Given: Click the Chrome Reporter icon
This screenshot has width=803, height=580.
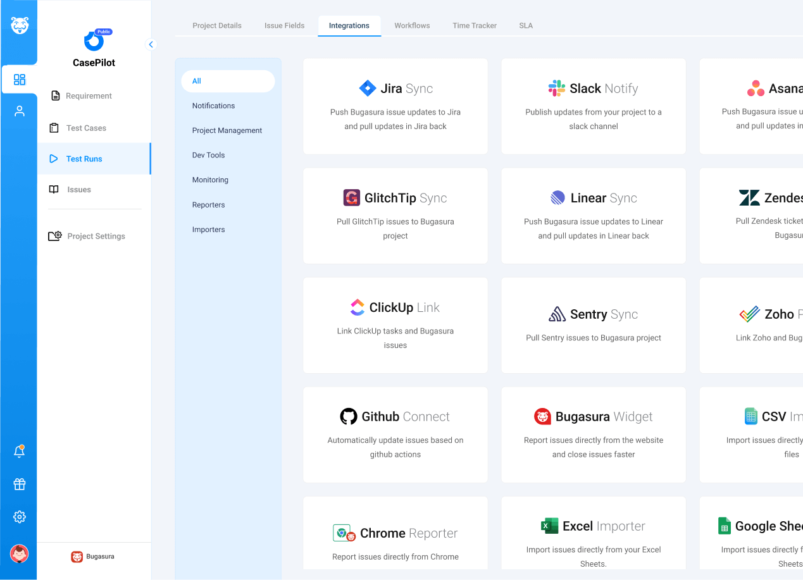Looking at the screenshot, I should pos(344,533).
